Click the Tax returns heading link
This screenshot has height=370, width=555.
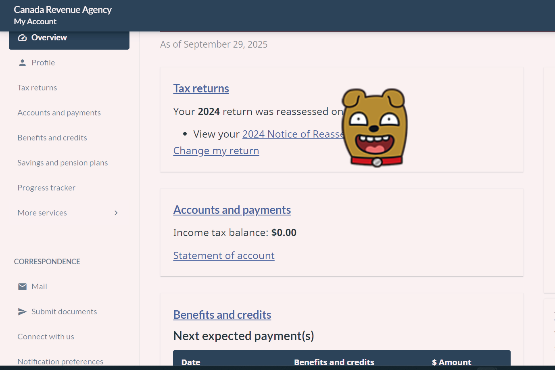coord(201,88)
